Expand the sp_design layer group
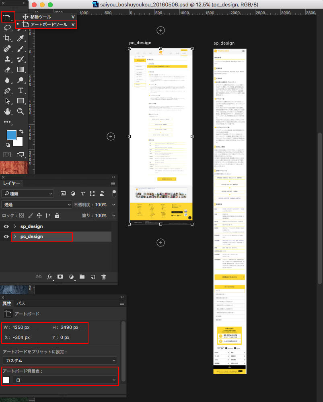323x402 pixels. click(x=15, y=226)
